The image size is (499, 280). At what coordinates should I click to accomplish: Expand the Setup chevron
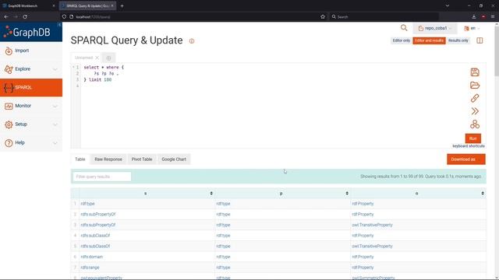pos(55,124)
